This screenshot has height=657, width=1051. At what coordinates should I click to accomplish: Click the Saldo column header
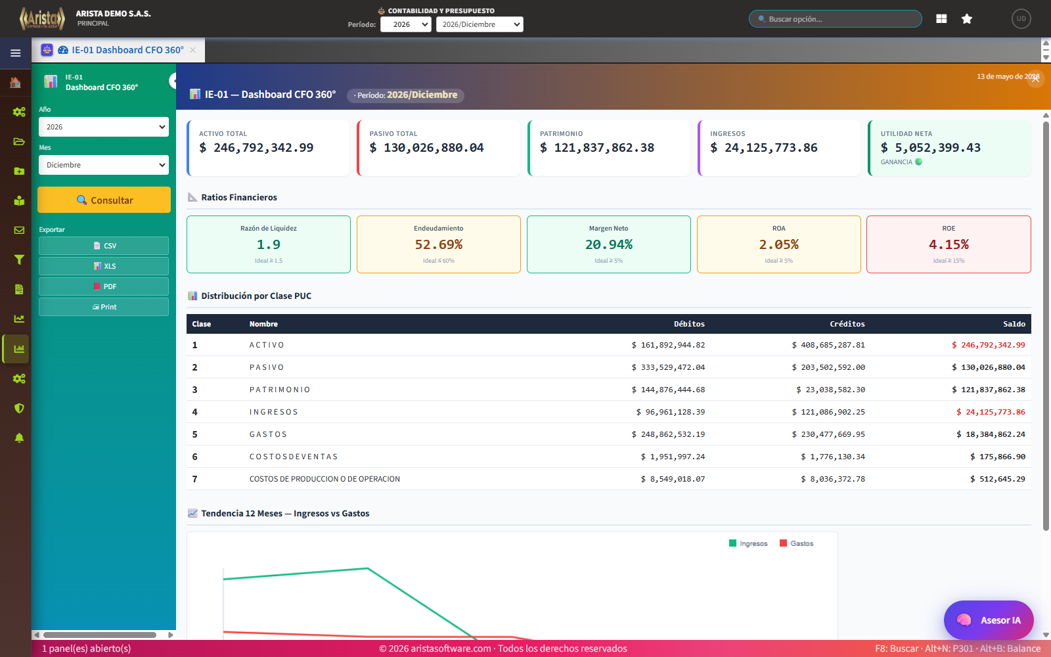1014,324
